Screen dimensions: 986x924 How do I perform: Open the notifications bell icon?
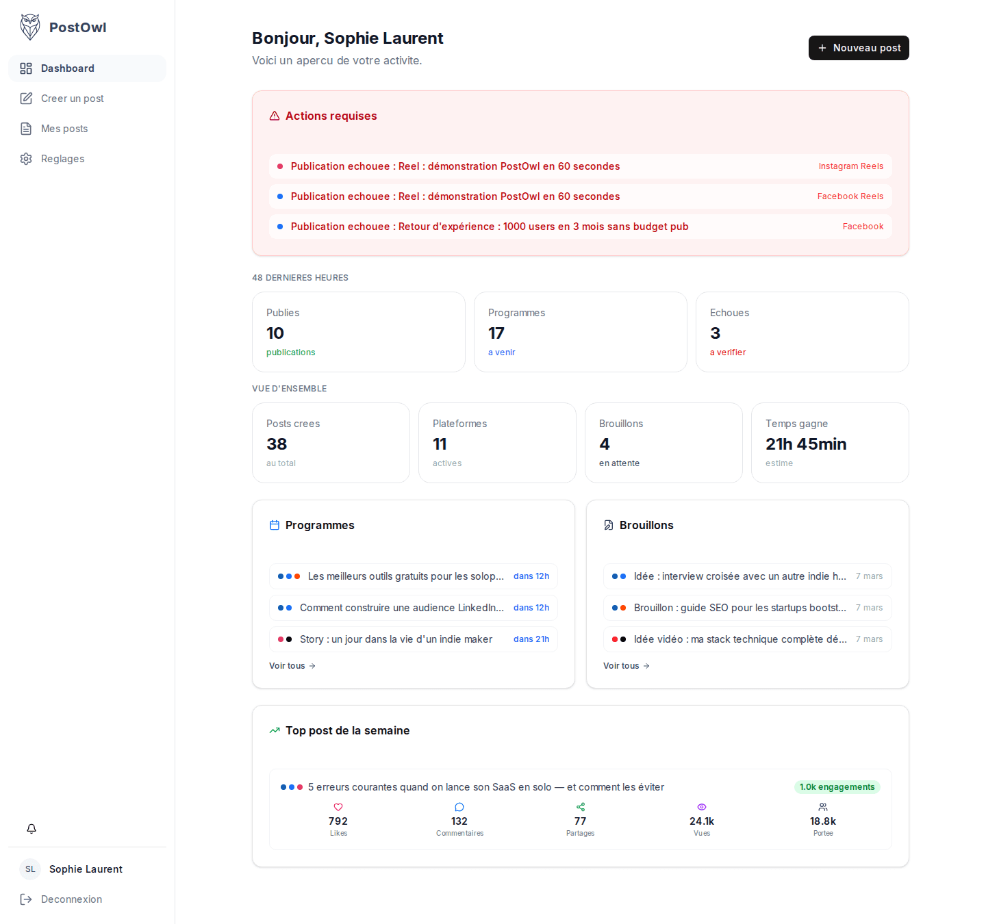click(x=31, y=829)
